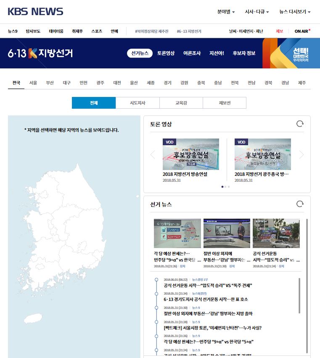Click the 6·13 K 지방선거 banner logo
This screenshot has width=320, height=358.
pyautogui.click(x=40, y=53)
